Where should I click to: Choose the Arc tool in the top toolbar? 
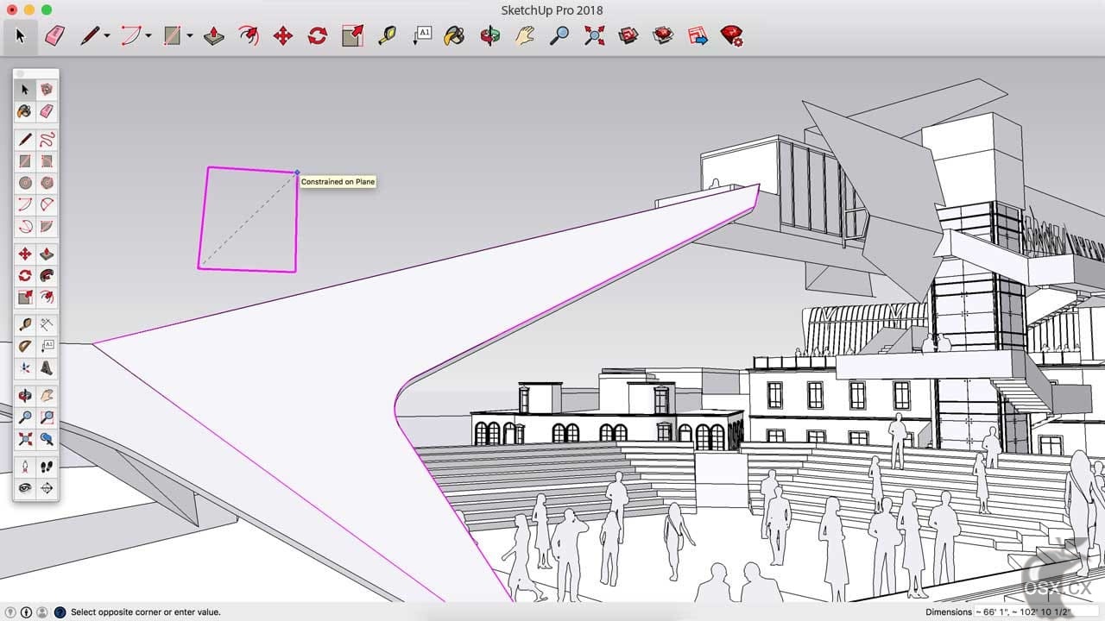[131, 35]
